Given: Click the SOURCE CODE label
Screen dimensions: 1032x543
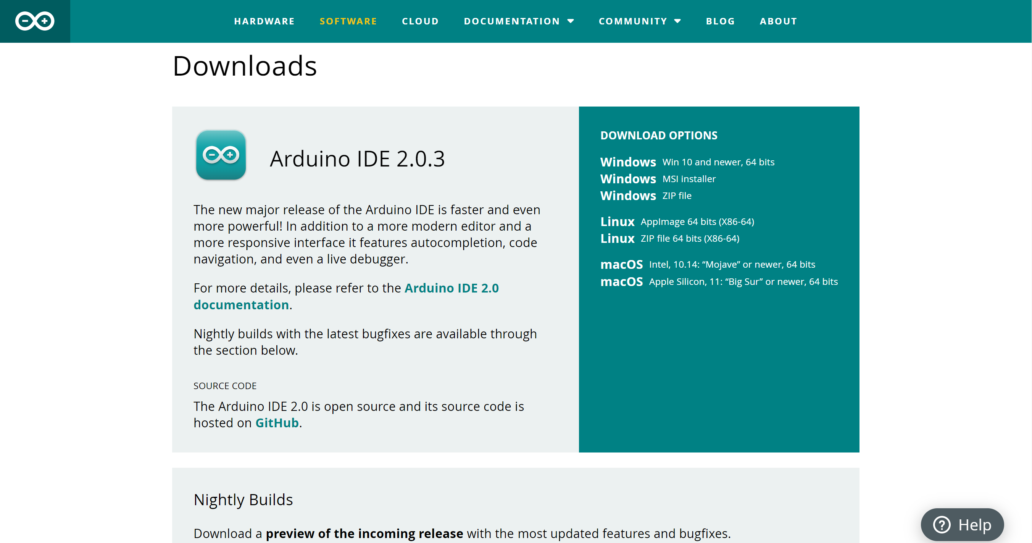Looking at the screenshot, I should [x=225, y=386].
